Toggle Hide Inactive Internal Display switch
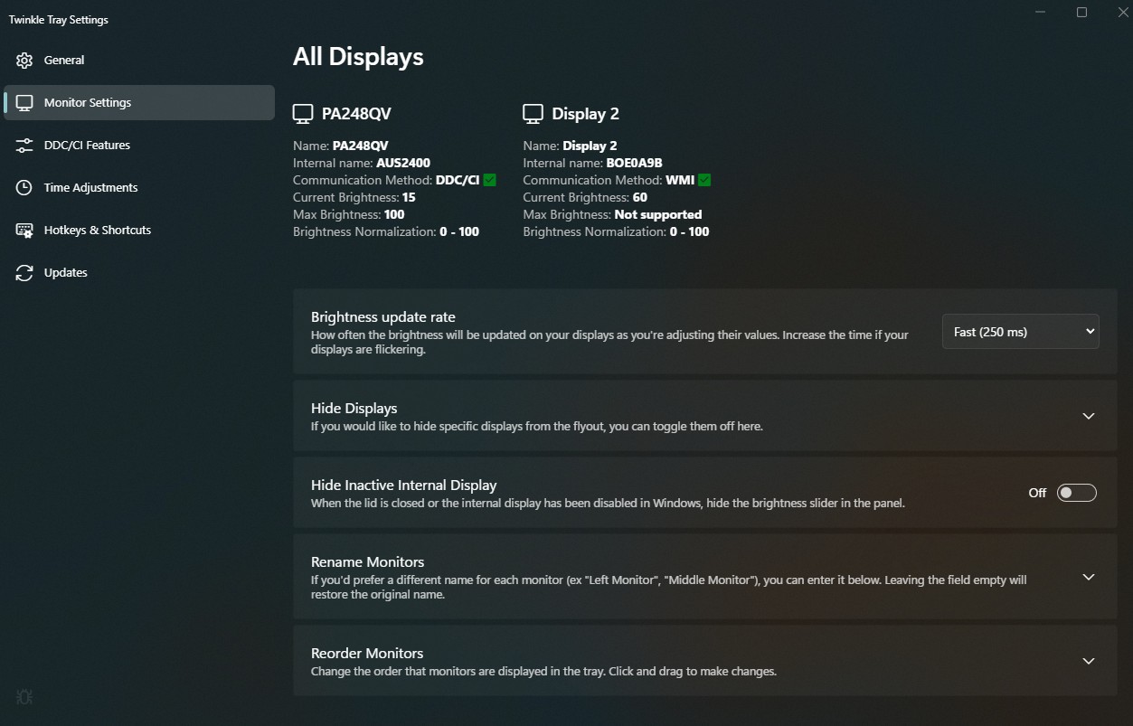 coord(1077,493)
